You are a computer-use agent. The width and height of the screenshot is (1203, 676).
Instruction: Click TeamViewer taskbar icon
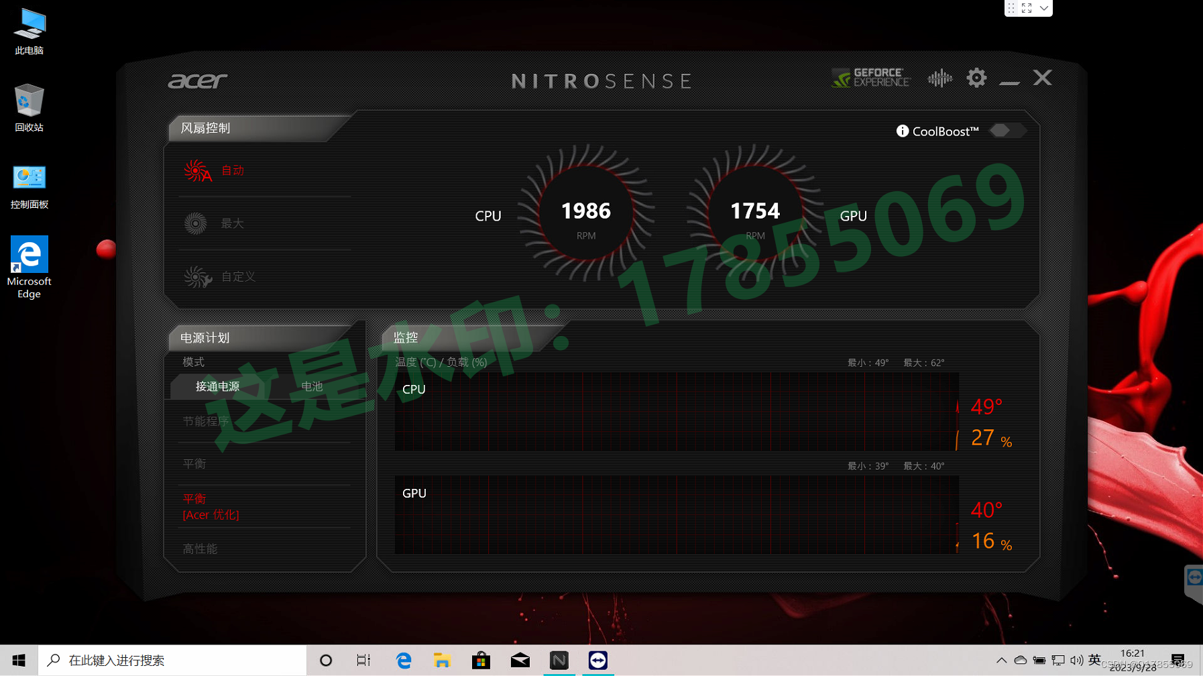coord(598,661)
